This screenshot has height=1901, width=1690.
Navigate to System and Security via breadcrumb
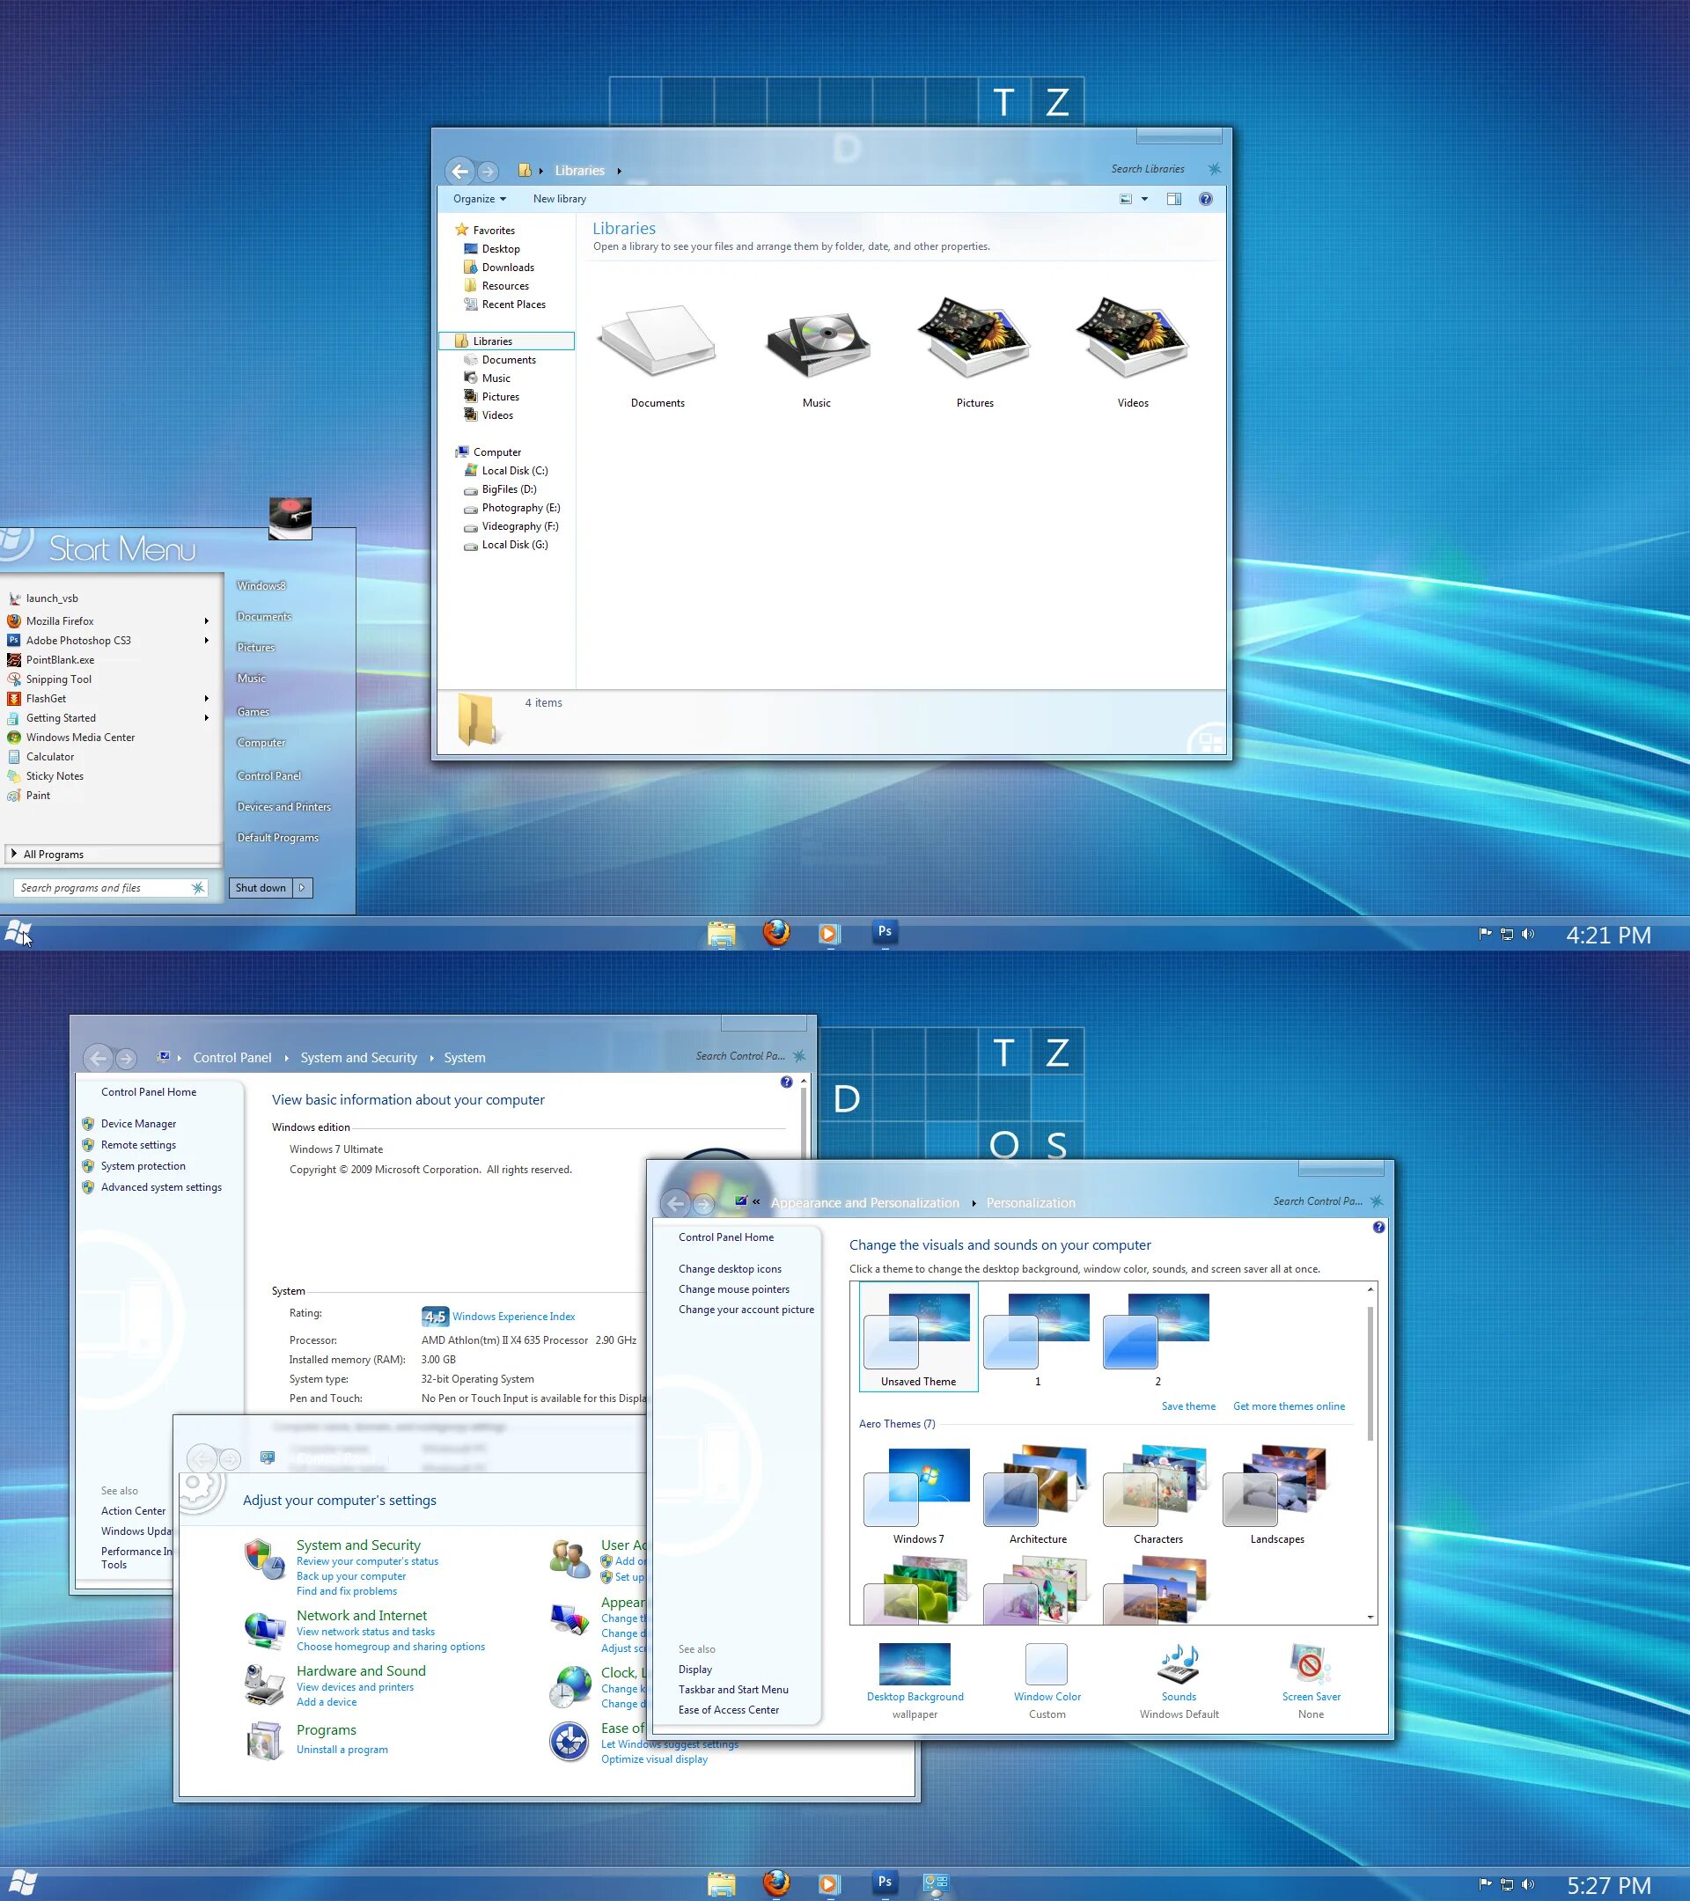[x=359, y=1058]
